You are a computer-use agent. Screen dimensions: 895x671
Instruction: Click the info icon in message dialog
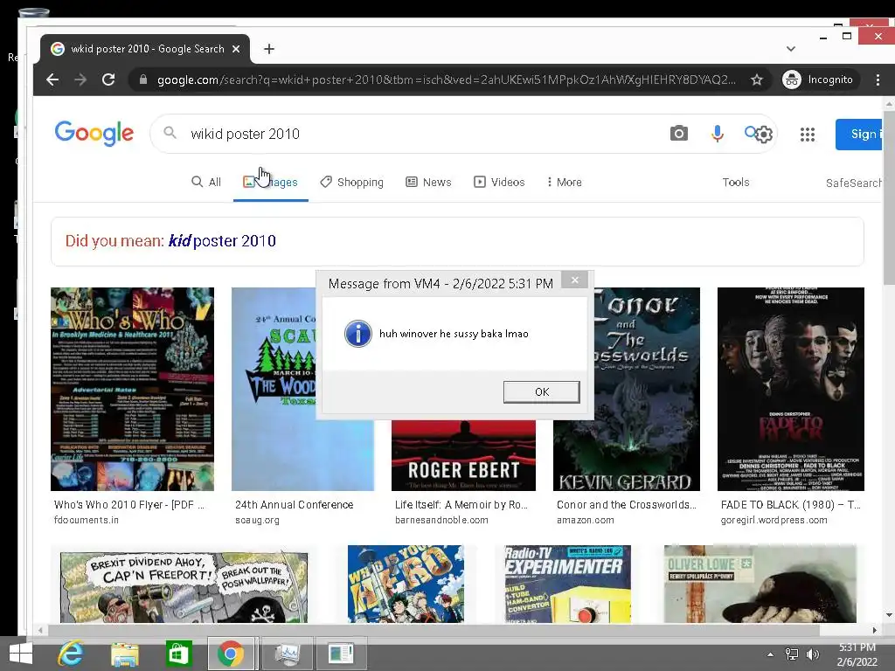tap(358, 334)
